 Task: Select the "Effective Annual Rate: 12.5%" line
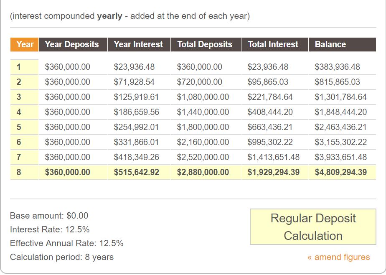coord(67,243)
